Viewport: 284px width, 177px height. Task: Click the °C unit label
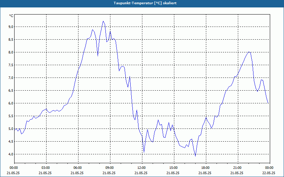tap(11, 16)
